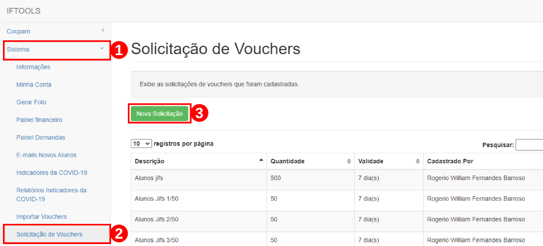Sort table by Descrição column
Screen dimensions: 543x246
tap(199, 161)
